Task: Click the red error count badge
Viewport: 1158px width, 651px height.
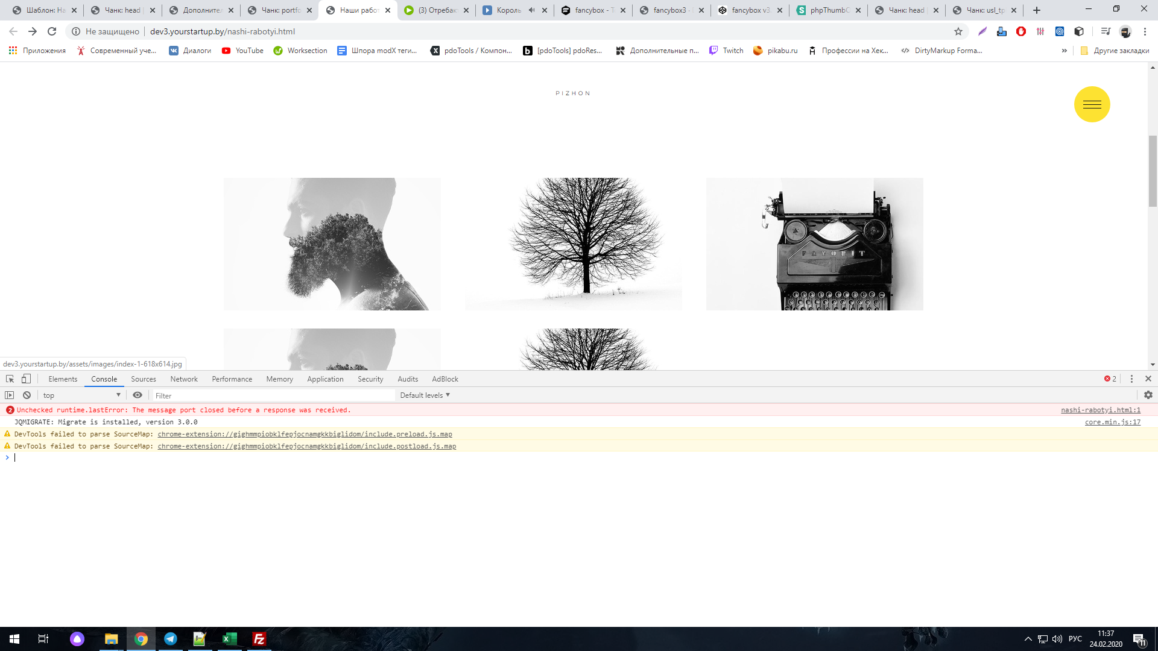Action: click(1110, 379)
